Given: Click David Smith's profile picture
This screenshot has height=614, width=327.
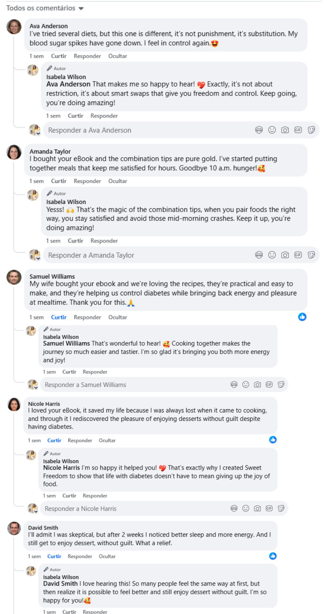Looking at the screenshot, I should 14,529.
